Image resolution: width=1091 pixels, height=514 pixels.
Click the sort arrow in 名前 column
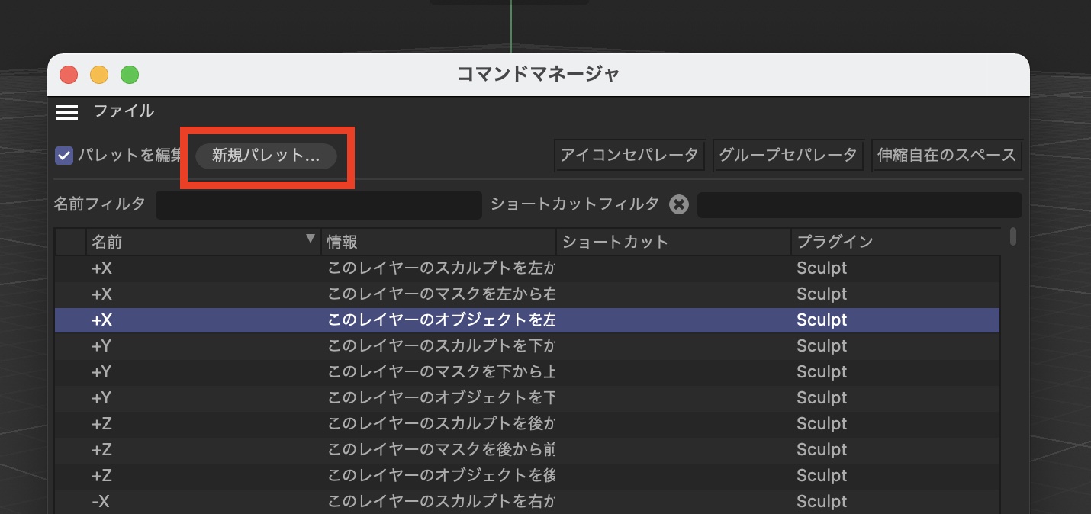pyautogui.click(x=310, y=239)
